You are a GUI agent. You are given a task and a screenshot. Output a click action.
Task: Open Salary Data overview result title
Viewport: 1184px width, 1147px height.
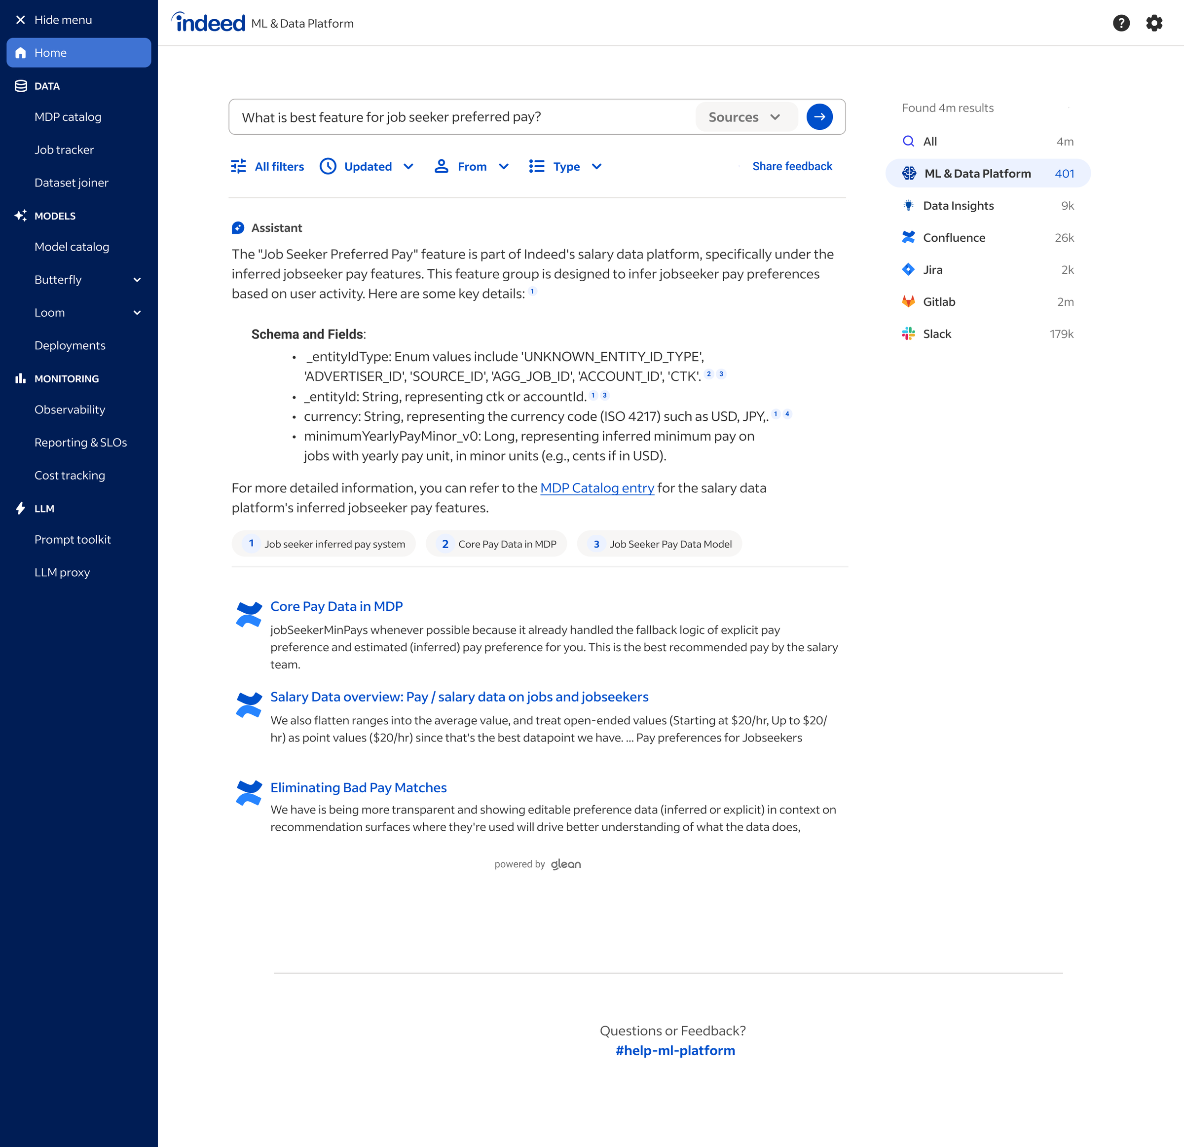tap(459, 697)
